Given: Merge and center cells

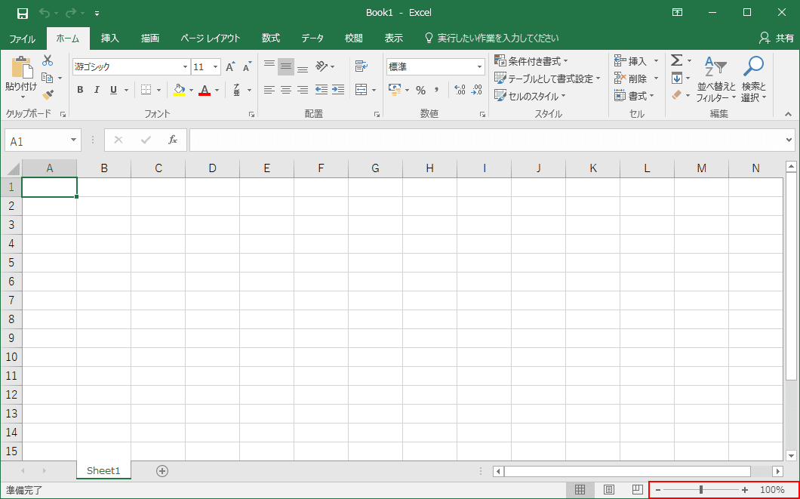Looking at the screenshot, I should (362, 90).
